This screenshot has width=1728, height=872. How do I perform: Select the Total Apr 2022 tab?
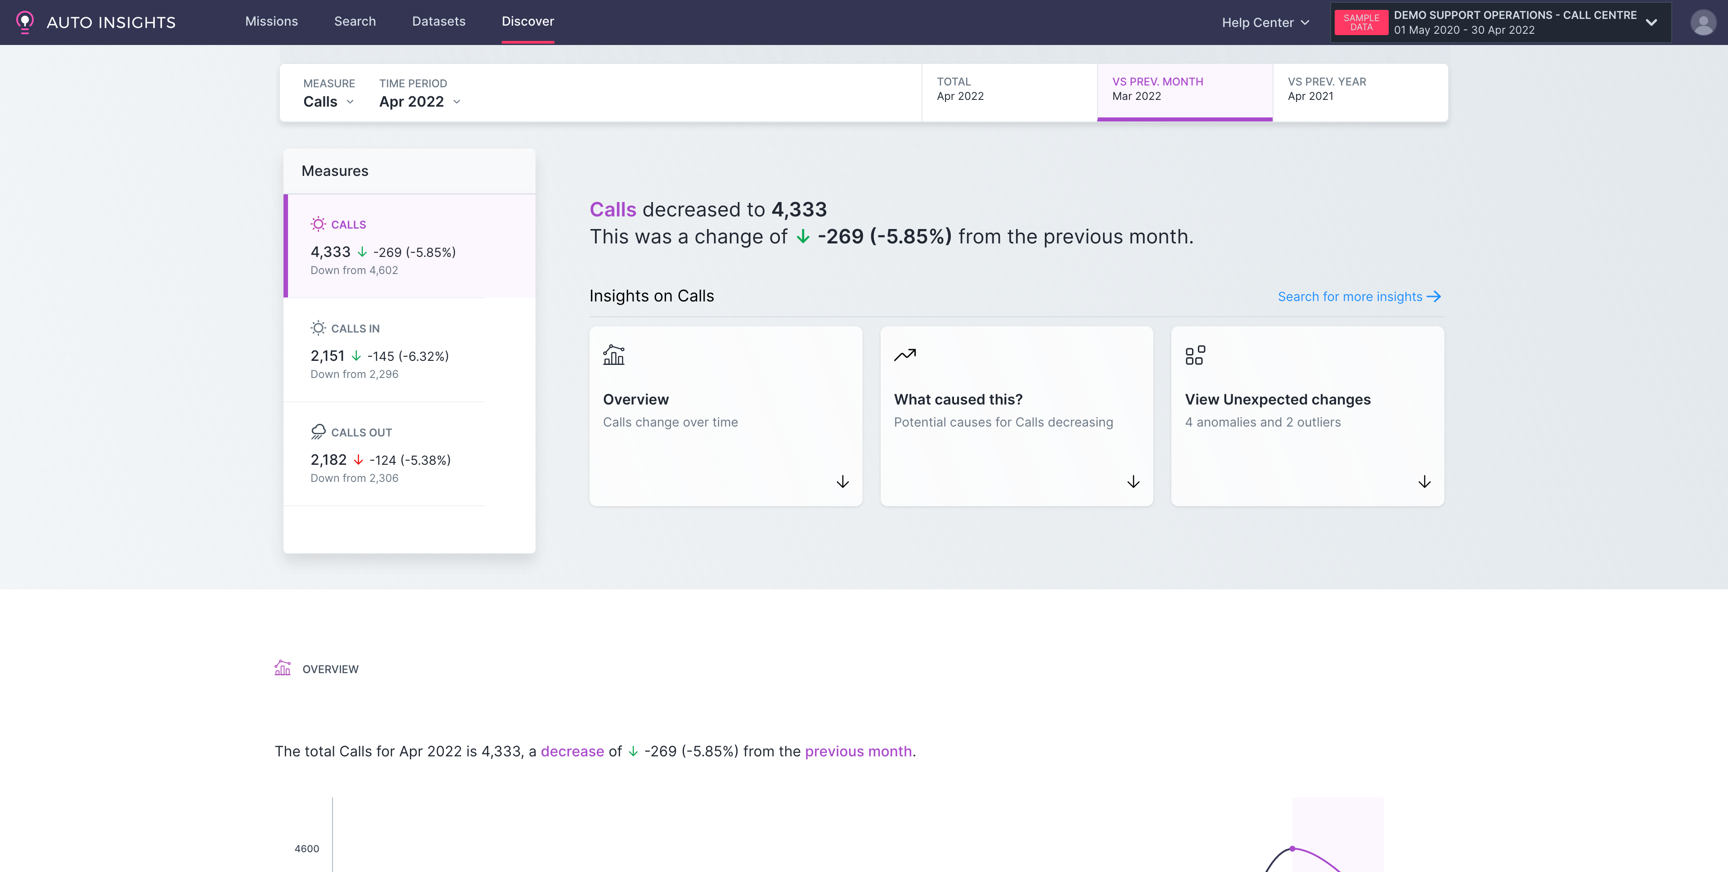pyautogui.click(x=1009, y=92)
